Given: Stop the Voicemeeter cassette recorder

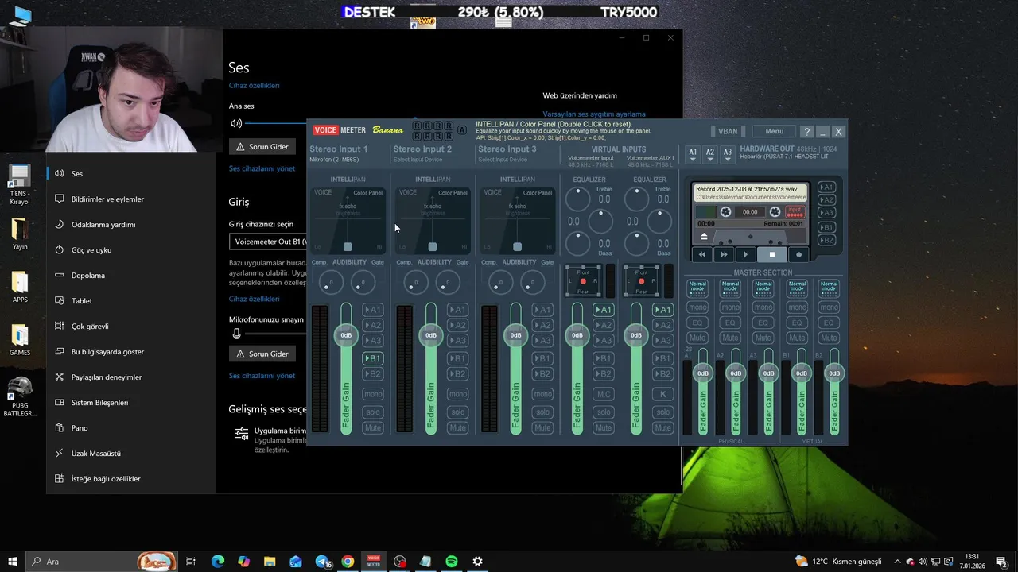Looking at the screenshot, I should point(771,254).
